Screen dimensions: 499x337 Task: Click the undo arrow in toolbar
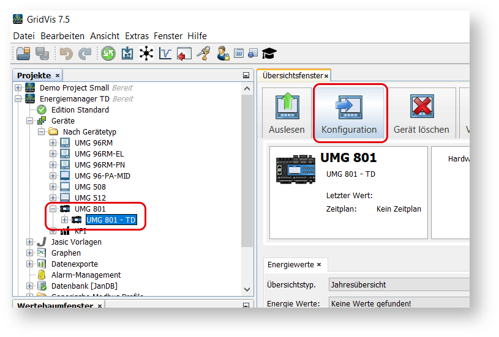tap(66, 54)
